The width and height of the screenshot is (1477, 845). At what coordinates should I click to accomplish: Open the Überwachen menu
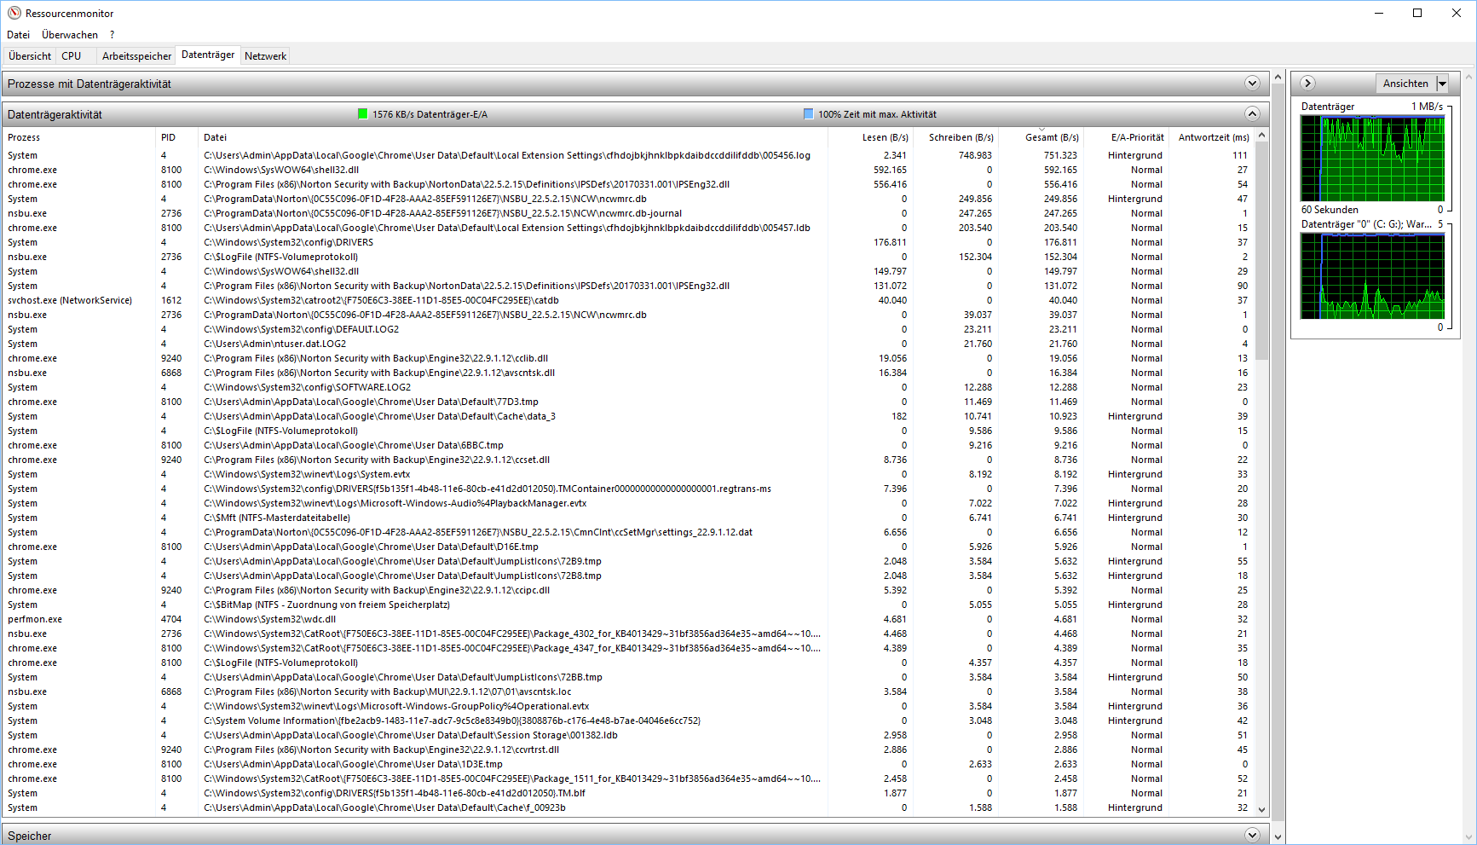coord(70,35)
